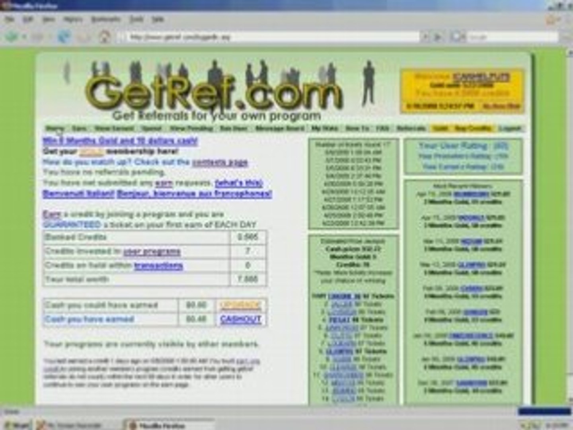Open My Stats in the navigation bar
573x430 pixels.
[325, 128]
